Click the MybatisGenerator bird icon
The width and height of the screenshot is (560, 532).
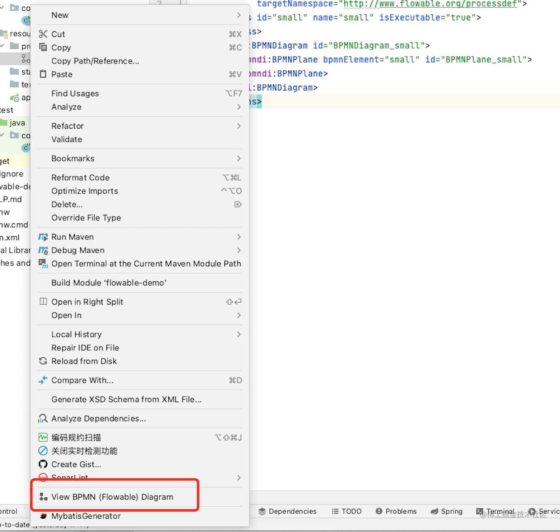click(x=43, y=516)
